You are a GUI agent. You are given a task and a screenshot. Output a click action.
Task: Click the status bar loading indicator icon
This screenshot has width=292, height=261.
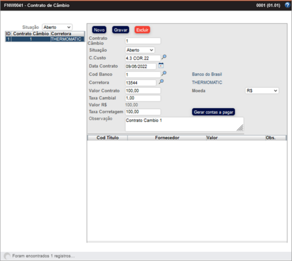point(7,256)
